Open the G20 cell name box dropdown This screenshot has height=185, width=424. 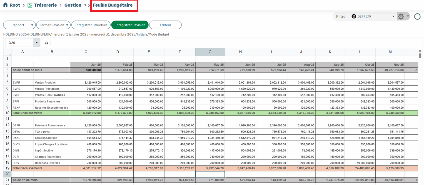coord(37,43)
